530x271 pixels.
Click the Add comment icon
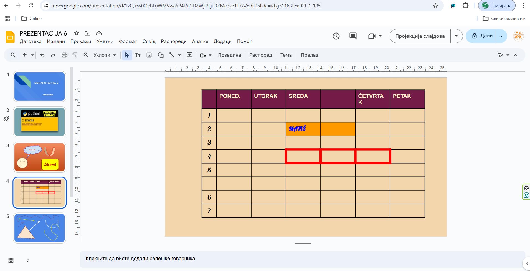(189, 55)
